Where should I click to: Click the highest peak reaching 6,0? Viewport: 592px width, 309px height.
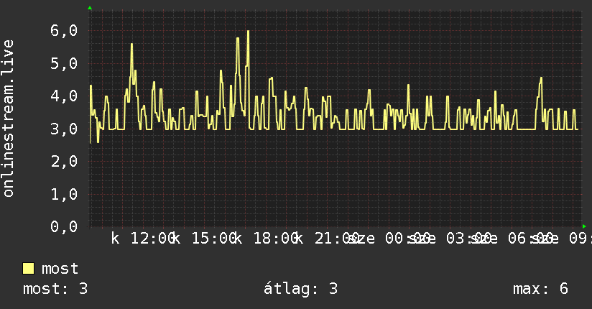coord(248,32)
